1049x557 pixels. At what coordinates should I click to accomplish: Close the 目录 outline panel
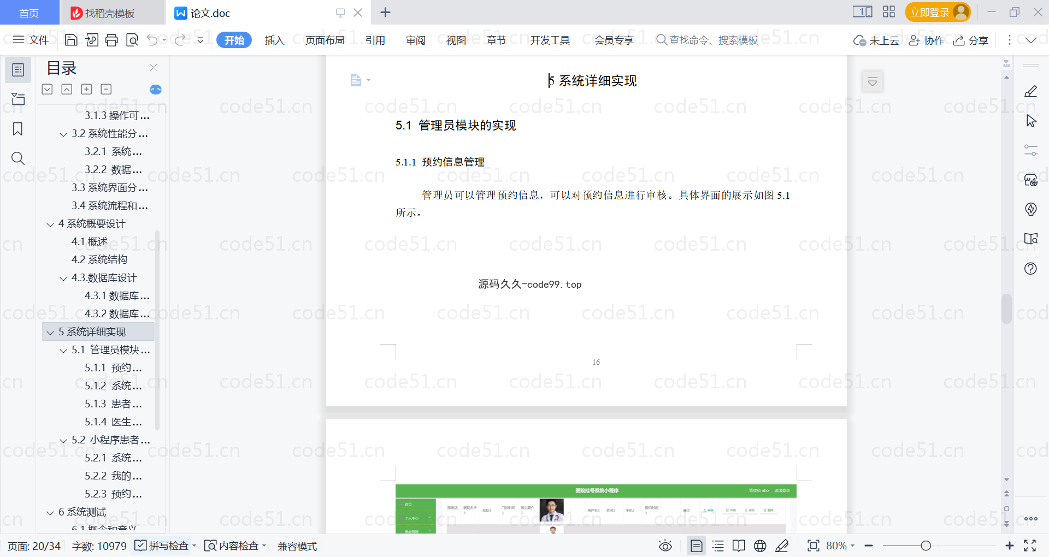154,68
